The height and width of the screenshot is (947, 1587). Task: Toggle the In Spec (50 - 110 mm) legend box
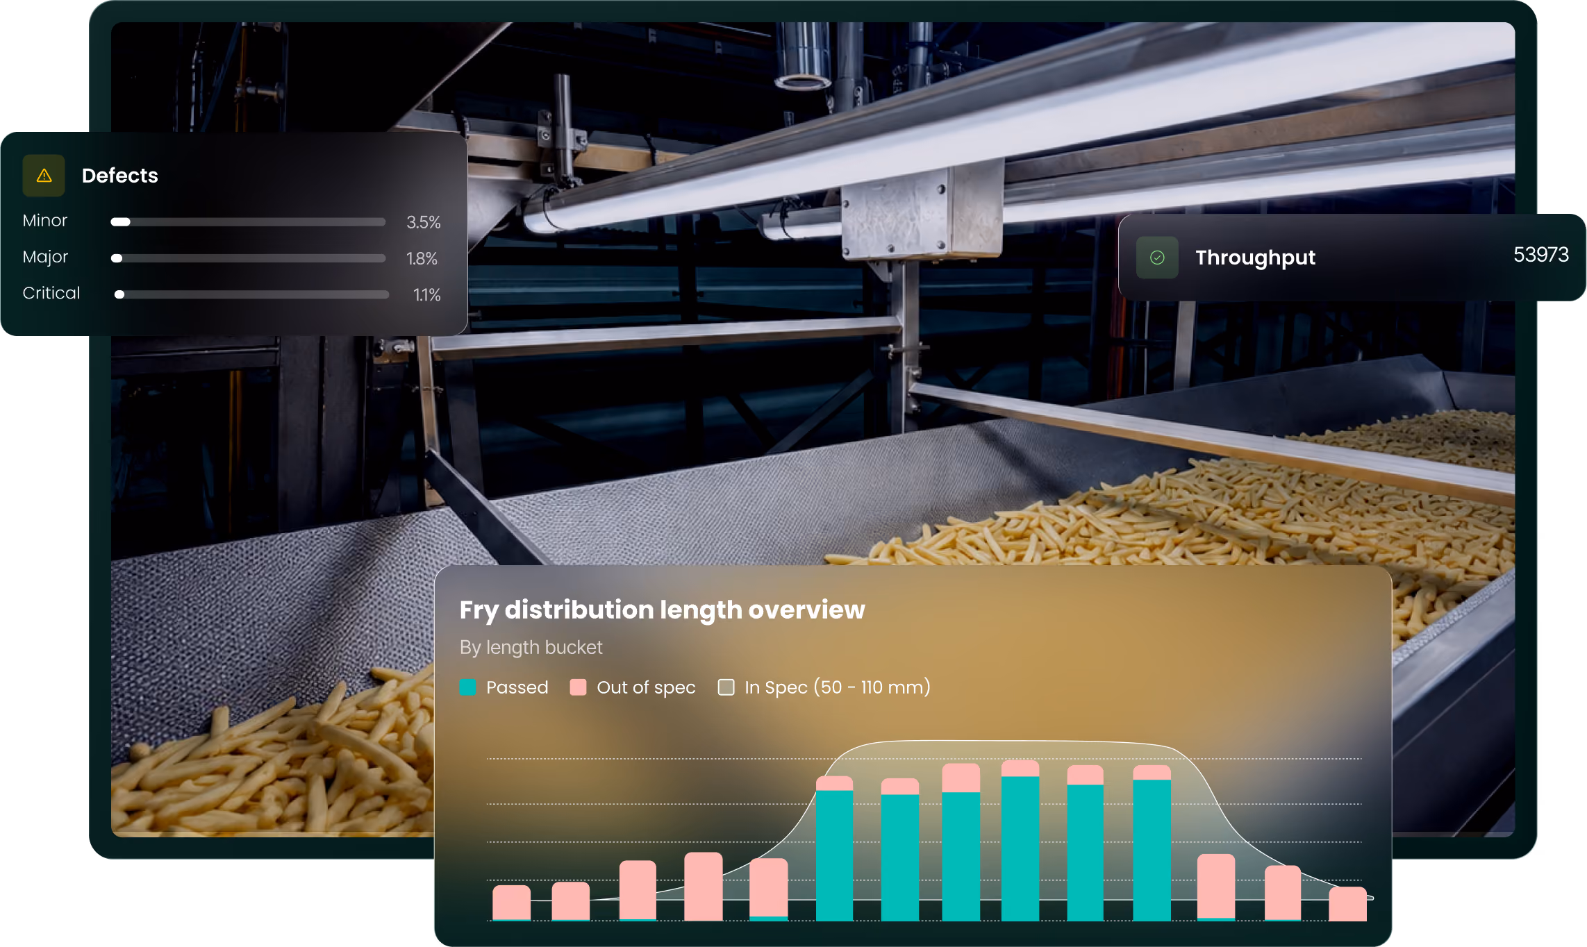click(726, 687)
